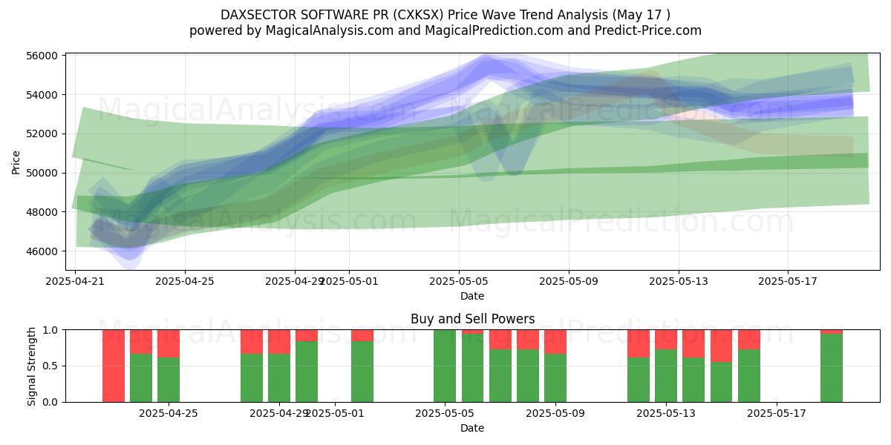The height and width of the screenshot is (445, 891).
Task: Select the 52000 tick on the Price axis
Action: tap(43, 133)
